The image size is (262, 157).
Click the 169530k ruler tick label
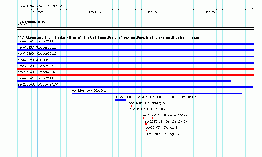[210, 12]
